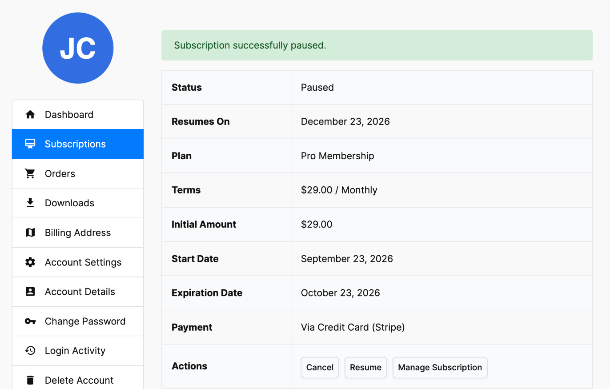Click the Change Password key icon

click(30, 321)
